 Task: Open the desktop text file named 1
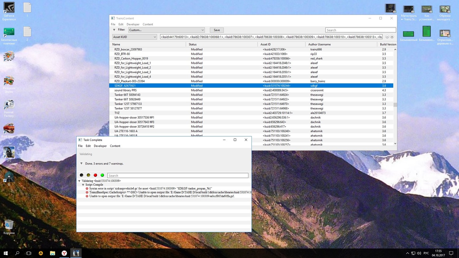tap(27, 10)
